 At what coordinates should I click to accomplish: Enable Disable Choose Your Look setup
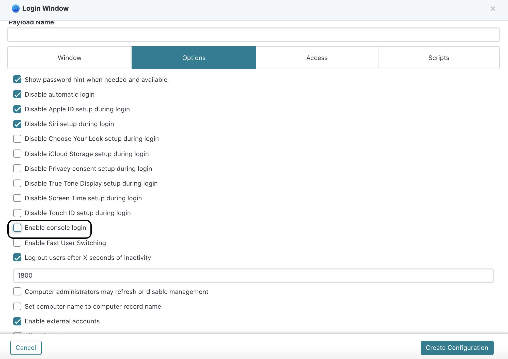[x=17, y=139]
